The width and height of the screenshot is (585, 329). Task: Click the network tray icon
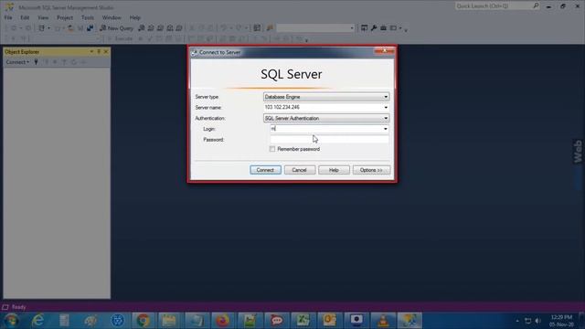coord(528,321)
